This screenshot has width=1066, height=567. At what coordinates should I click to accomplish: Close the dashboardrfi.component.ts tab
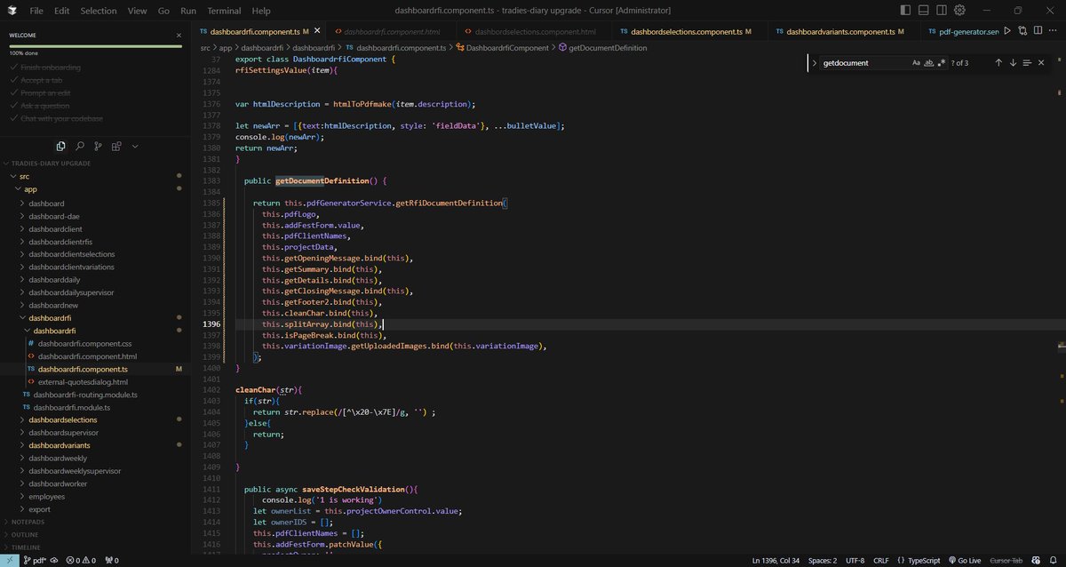tap(317, 31)
